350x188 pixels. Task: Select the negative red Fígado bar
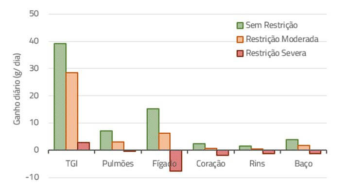(176, 161)
